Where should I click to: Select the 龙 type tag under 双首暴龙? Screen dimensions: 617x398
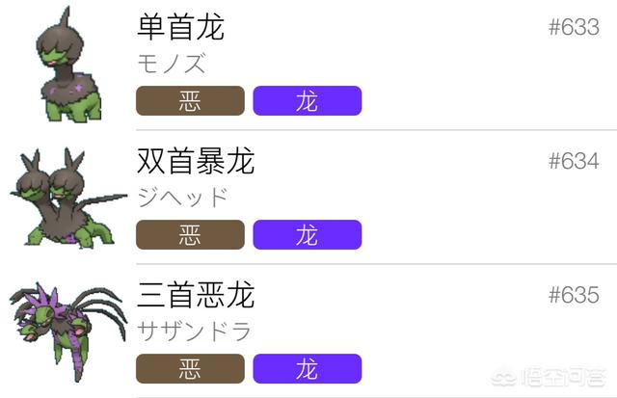[x=308, y=235]
